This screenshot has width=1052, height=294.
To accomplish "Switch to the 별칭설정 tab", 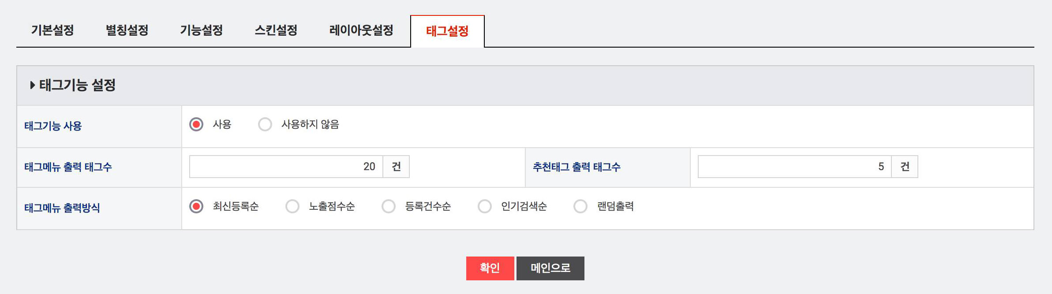I will (x=127, y=30).
